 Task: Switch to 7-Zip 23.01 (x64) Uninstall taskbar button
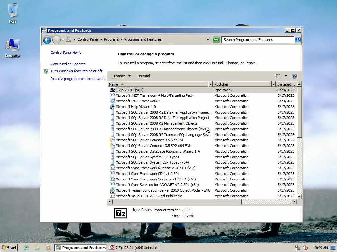[134, 248]
